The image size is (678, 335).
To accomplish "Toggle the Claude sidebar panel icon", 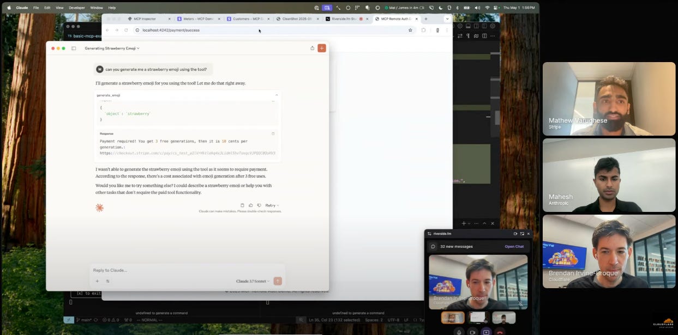I will pyautogui.click(x=74, y=48).
